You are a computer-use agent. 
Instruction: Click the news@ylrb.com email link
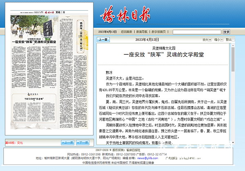coord(148,158)
